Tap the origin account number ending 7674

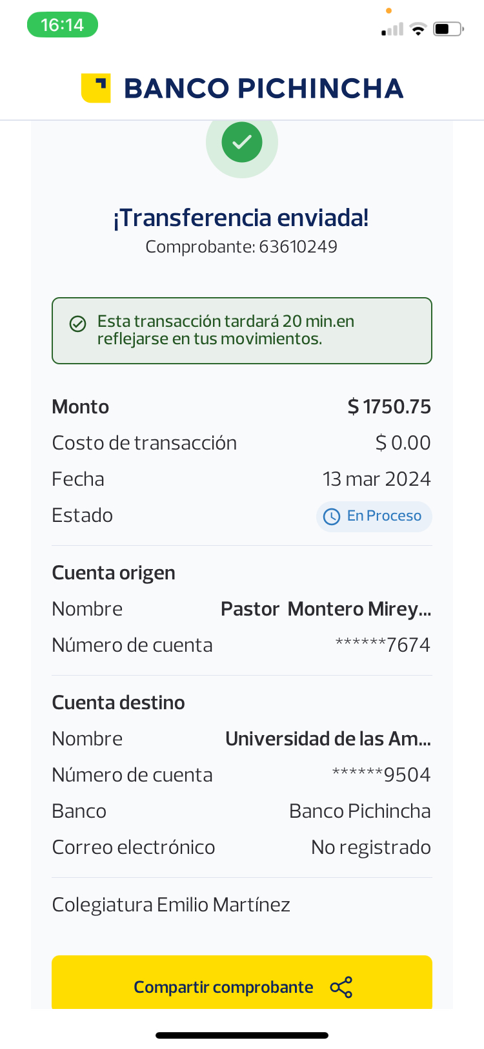click(x=383, y=645)
